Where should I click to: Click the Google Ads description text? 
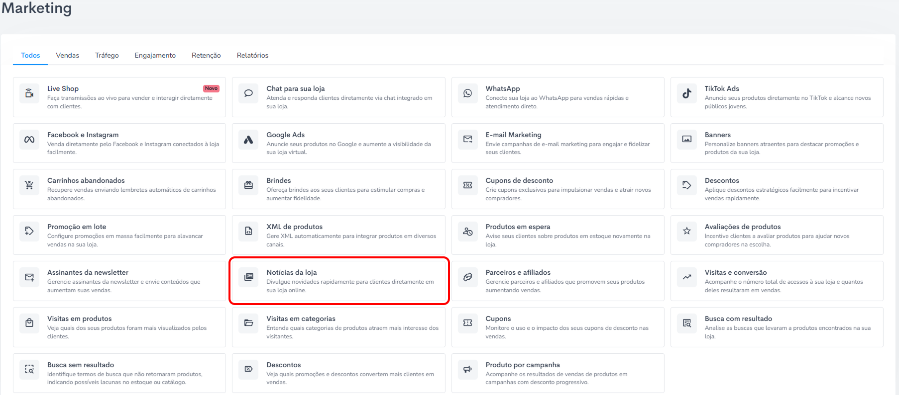coord(348,148)
